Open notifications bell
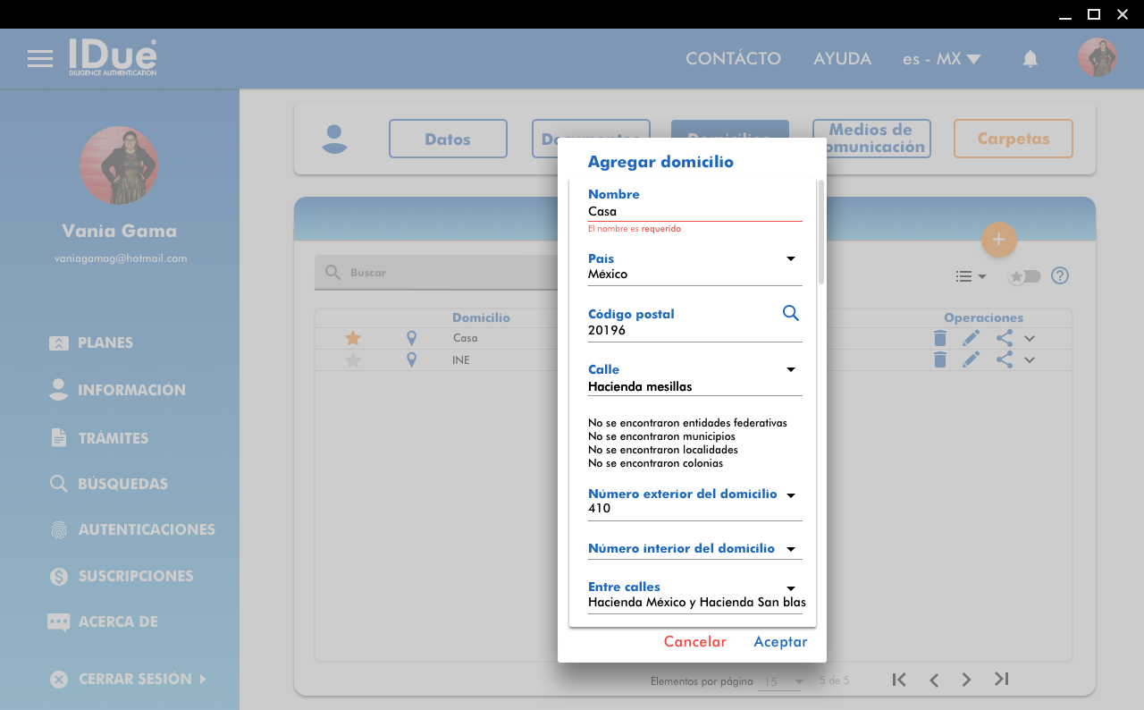Viewport: 1144px width, 710px height. 1030,59
